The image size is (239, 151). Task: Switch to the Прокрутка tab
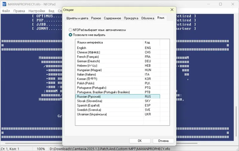131,18
